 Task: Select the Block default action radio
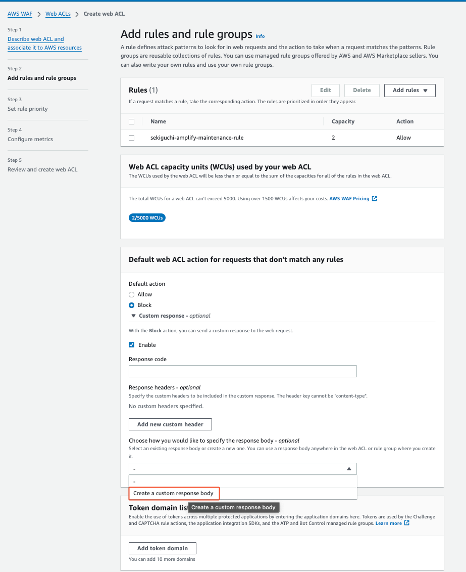pyautogui.click(x=131, y=305)
